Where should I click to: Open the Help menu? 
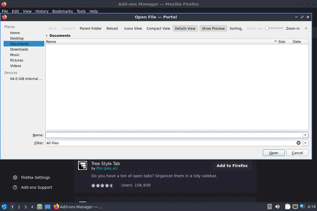[94, 11]
